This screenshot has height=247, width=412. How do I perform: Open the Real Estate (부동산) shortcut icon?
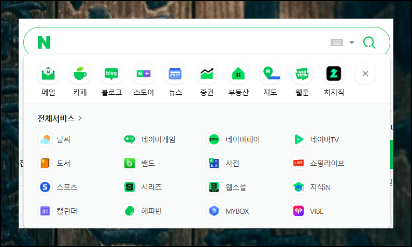coord(238,74)
